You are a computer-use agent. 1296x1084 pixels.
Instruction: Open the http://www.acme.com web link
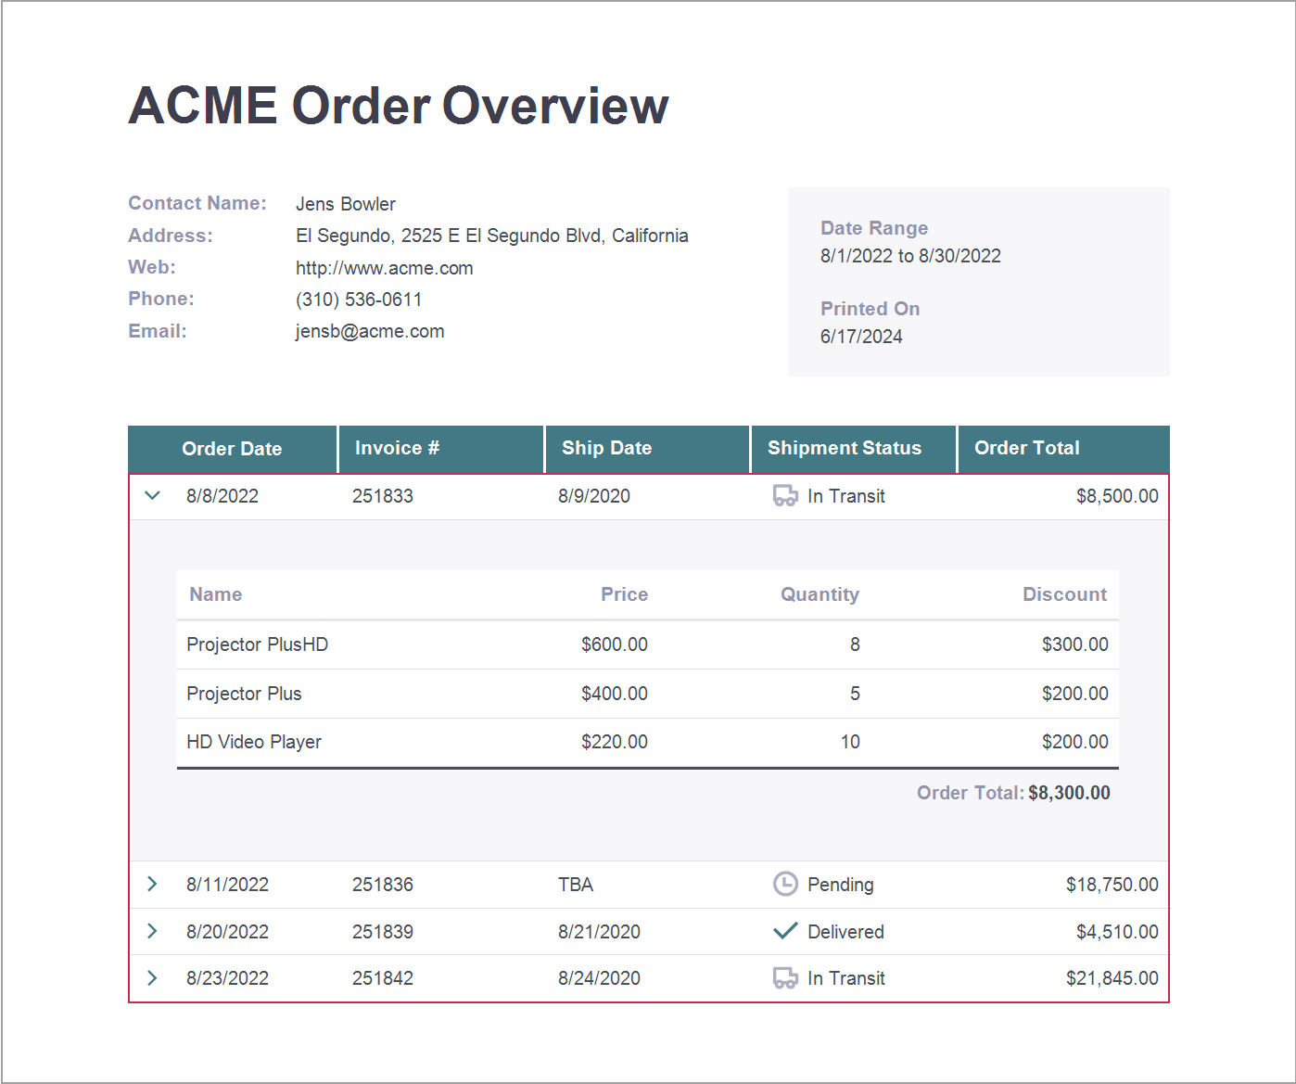coord(385,268)
